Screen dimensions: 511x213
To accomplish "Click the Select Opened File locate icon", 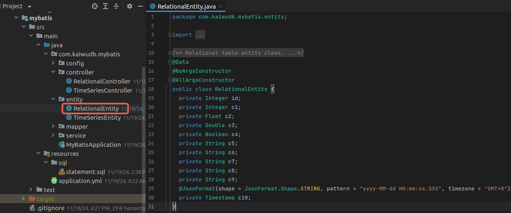I will click(x=95, y=6).
